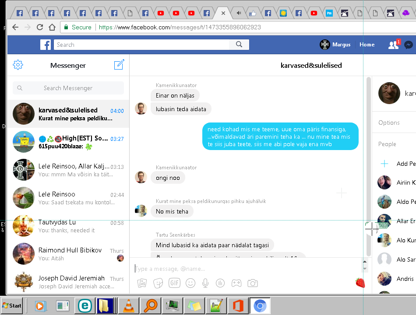Screen dimensions: 416x315
Task: Launch VLC from the taskbar
Action: [128, 305]
